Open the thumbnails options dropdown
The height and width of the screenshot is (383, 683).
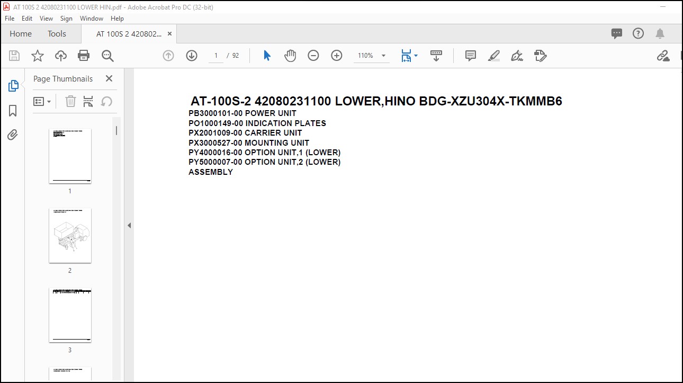[42, 101]
